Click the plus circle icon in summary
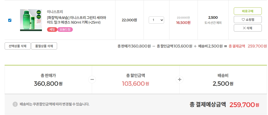The height and width of the screenshot is (115, 268). point(180,80)
